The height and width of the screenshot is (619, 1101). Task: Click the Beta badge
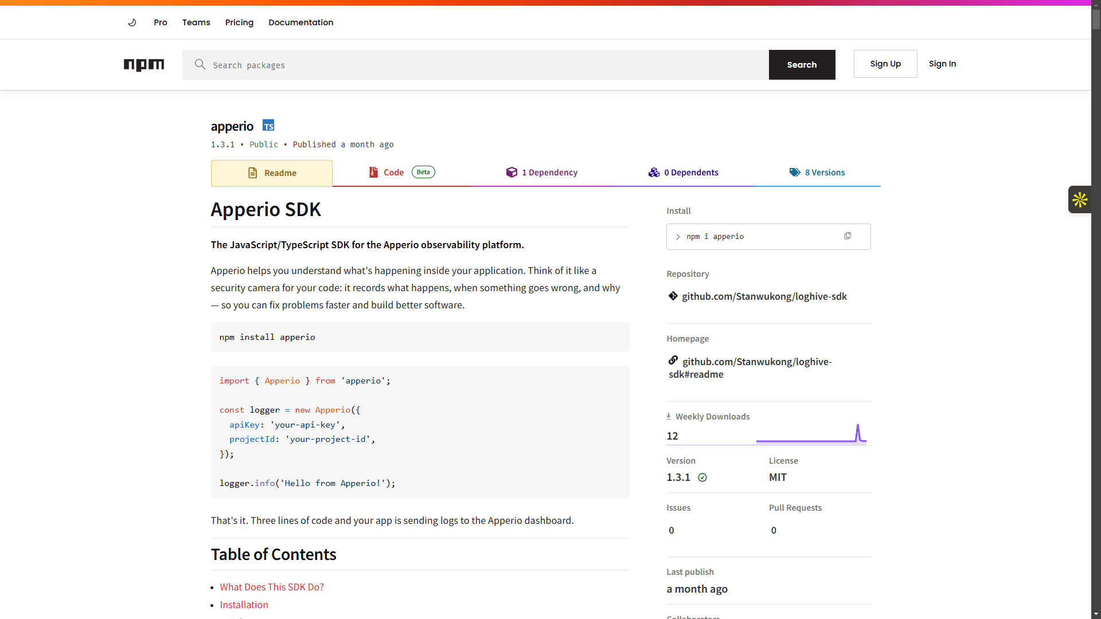point(423,172)
